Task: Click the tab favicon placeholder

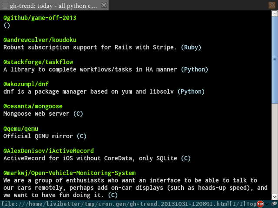Action: [5, 6]
